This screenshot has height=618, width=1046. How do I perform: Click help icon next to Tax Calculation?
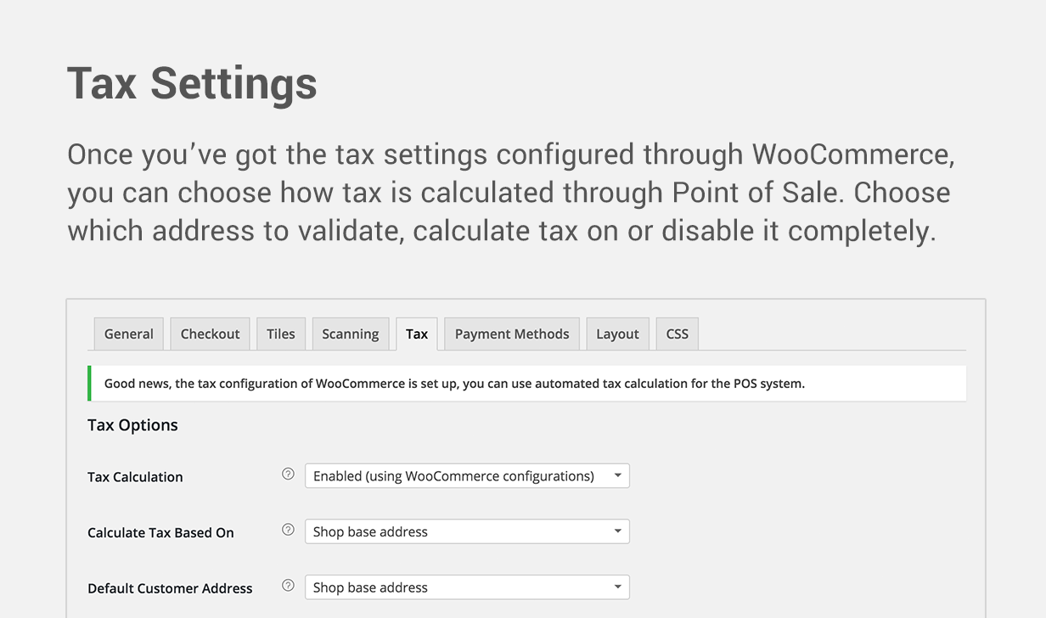tap(288, 474)
